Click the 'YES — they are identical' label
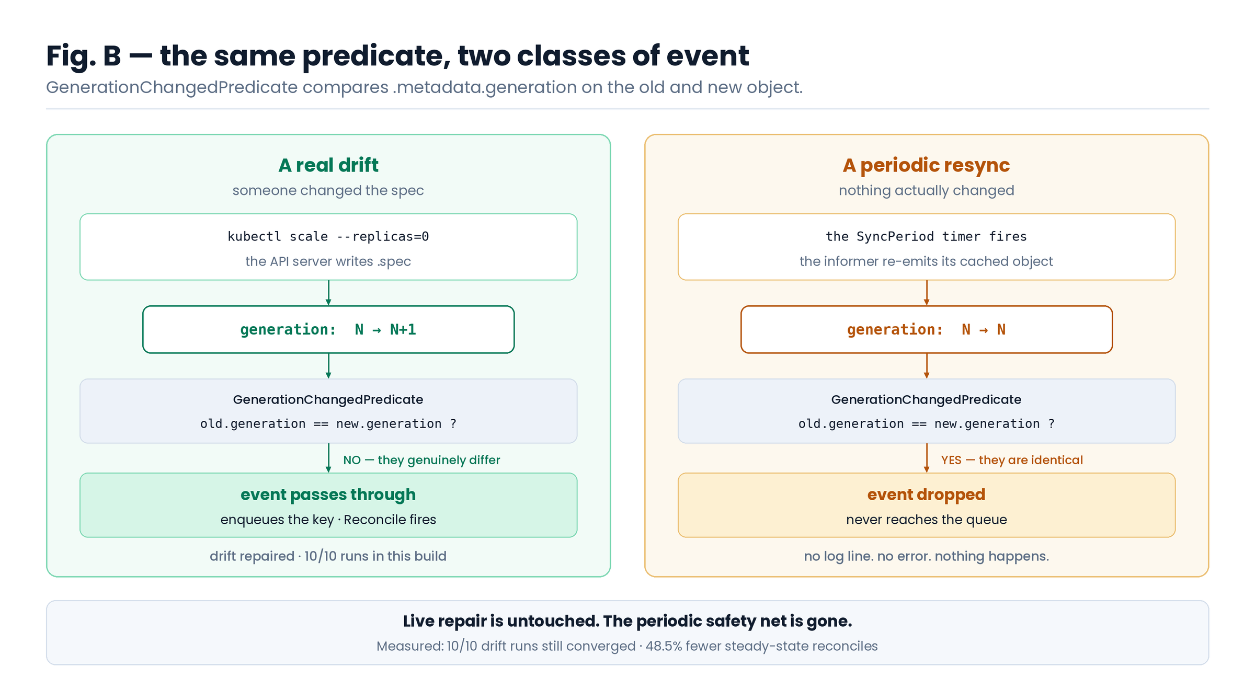Screen dimensions: 1255x690 pyautogui.click(x=1012, y=460)
